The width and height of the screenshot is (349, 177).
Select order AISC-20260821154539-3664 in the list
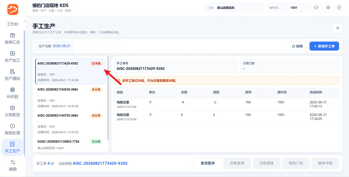point(70,97)
